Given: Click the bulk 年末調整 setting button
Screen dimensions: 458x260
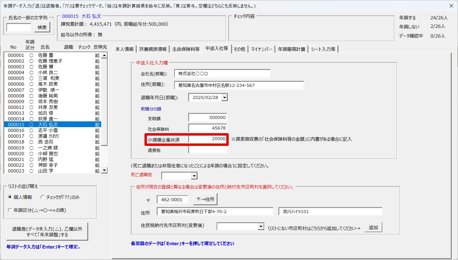Looking at the screenshot, I should pyautogui.click(x=47, y=232).
